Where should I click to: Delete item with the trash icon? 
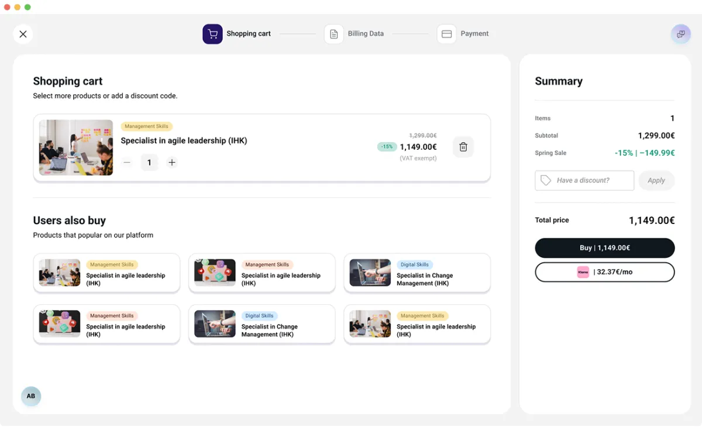click(463, 147)
